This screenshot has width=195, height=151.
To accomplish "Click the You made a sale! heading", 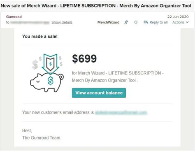I will coord(40,37).
